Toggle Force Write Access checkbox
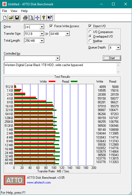 pyautogui.click(x=51, y=26)
